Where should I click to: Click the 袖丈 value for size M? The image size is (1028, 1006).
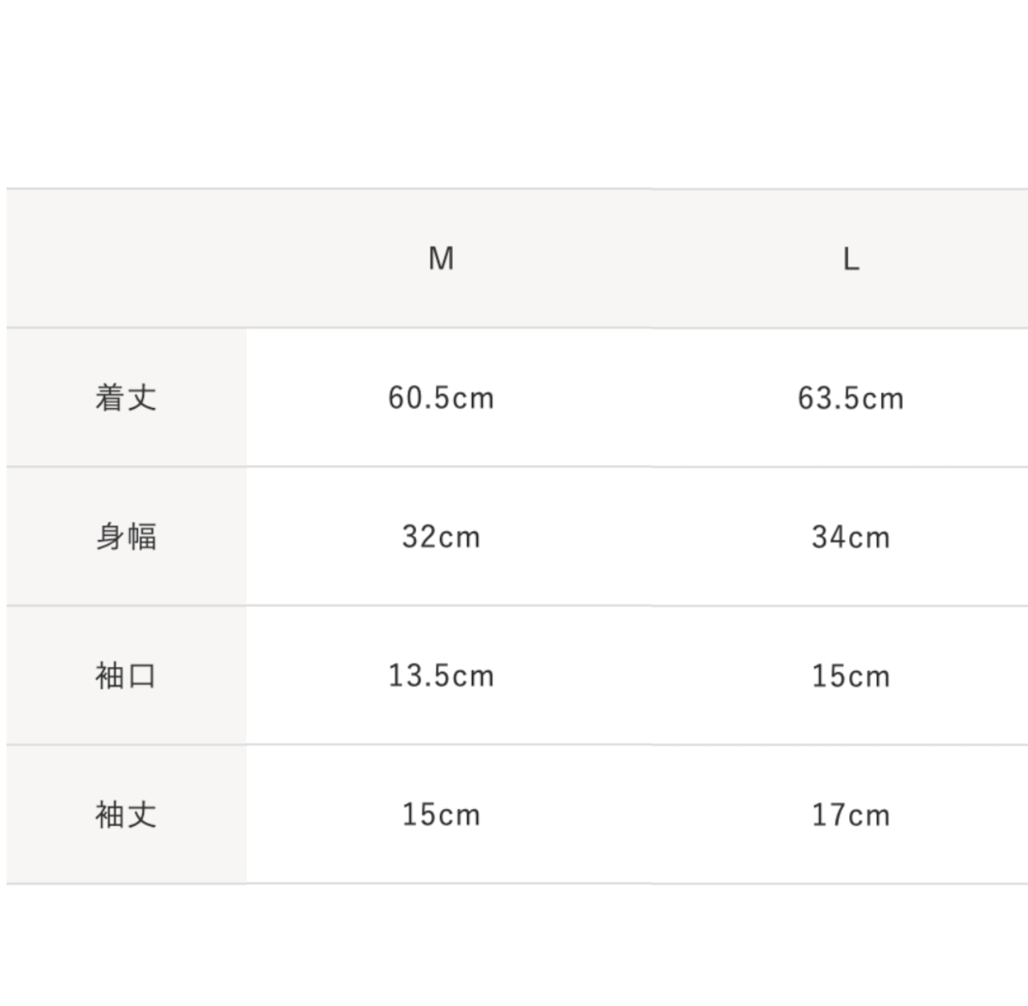point(441,815)
